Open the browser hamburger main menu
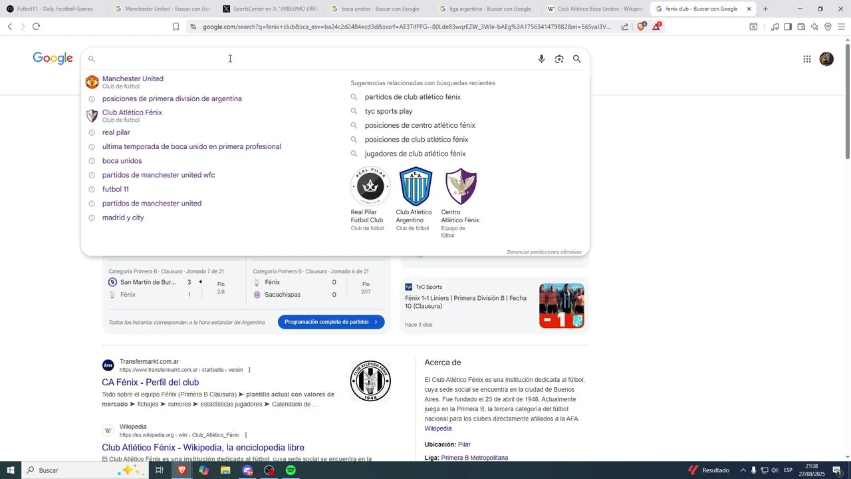Screen dimensions: 851x479 [x=841, y=27]
